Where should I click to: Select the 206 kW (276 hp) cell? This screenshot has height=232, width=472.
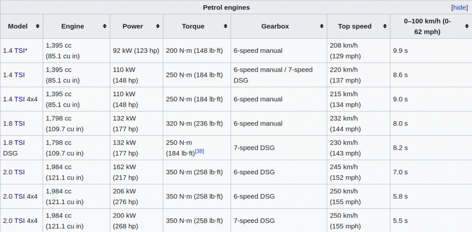click(137, 197)
